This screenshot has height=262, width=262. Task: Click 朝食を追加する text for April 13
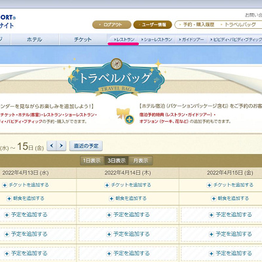(x=29, y=198)
